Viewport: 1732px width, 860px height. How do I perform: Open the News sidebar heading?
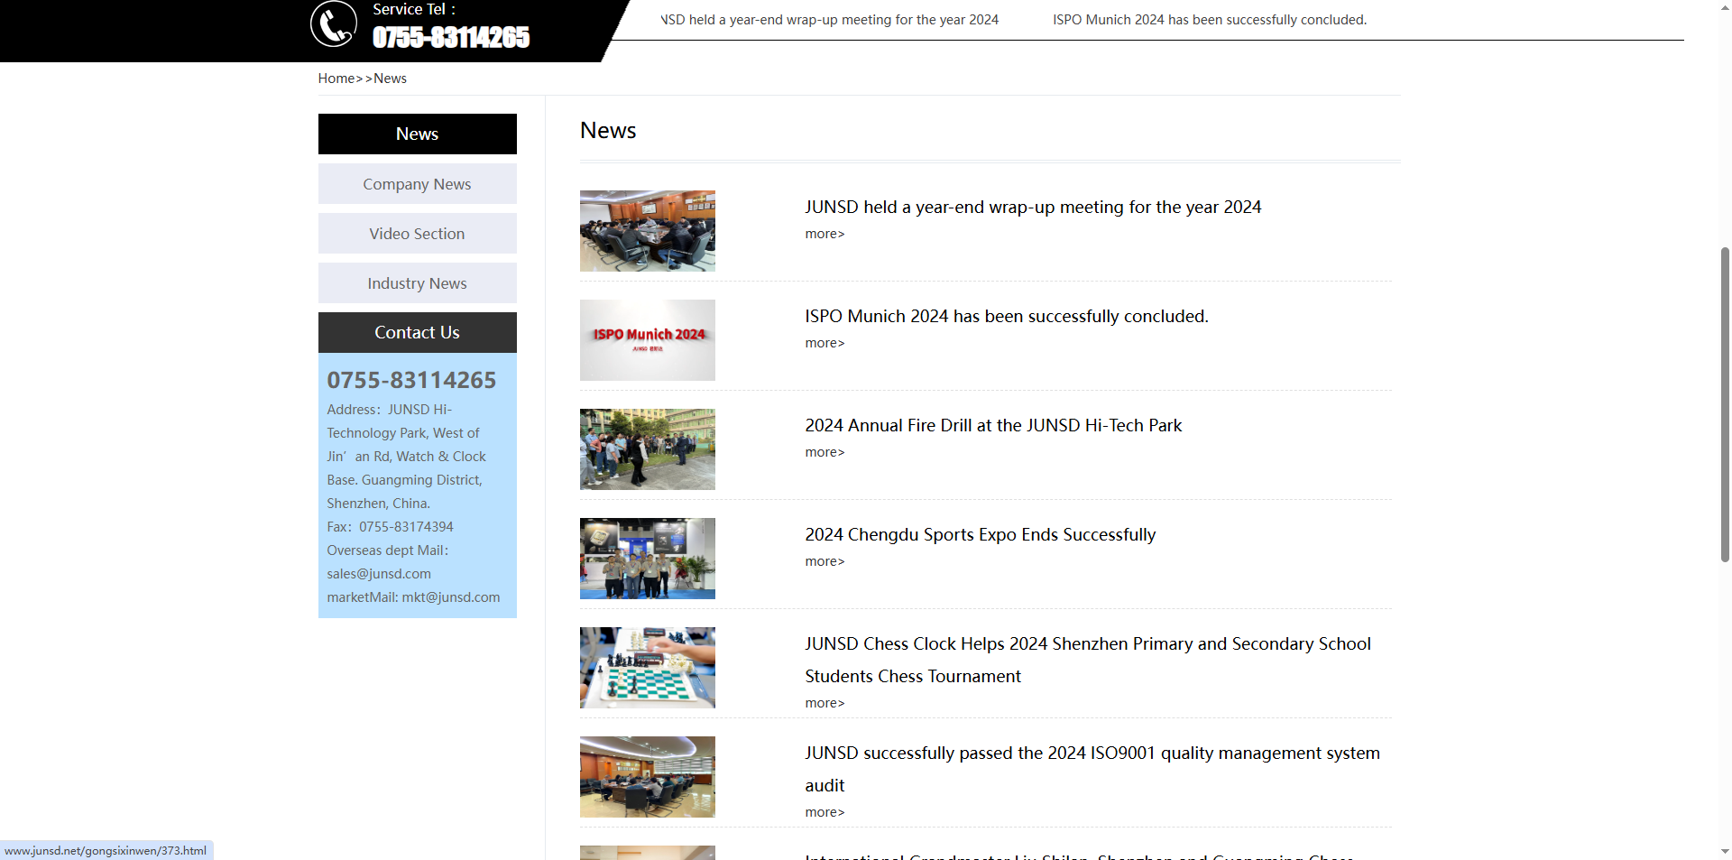coord(417,134)
